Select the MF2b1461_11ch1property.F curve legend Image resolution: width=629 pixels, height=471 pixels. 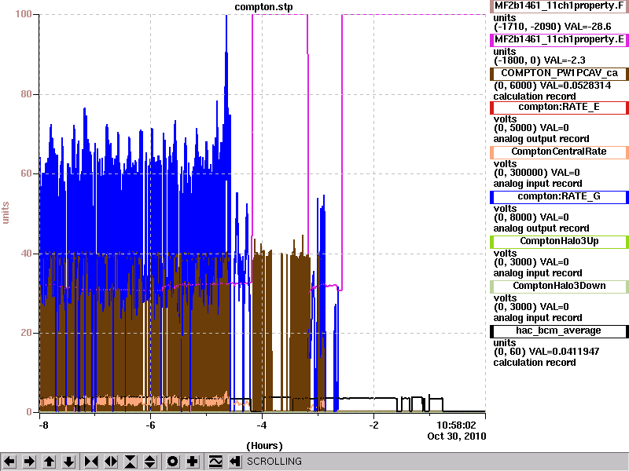tap(559, 6)
